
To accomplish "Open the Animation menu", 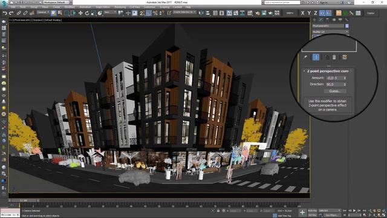I will pos(85,7).
